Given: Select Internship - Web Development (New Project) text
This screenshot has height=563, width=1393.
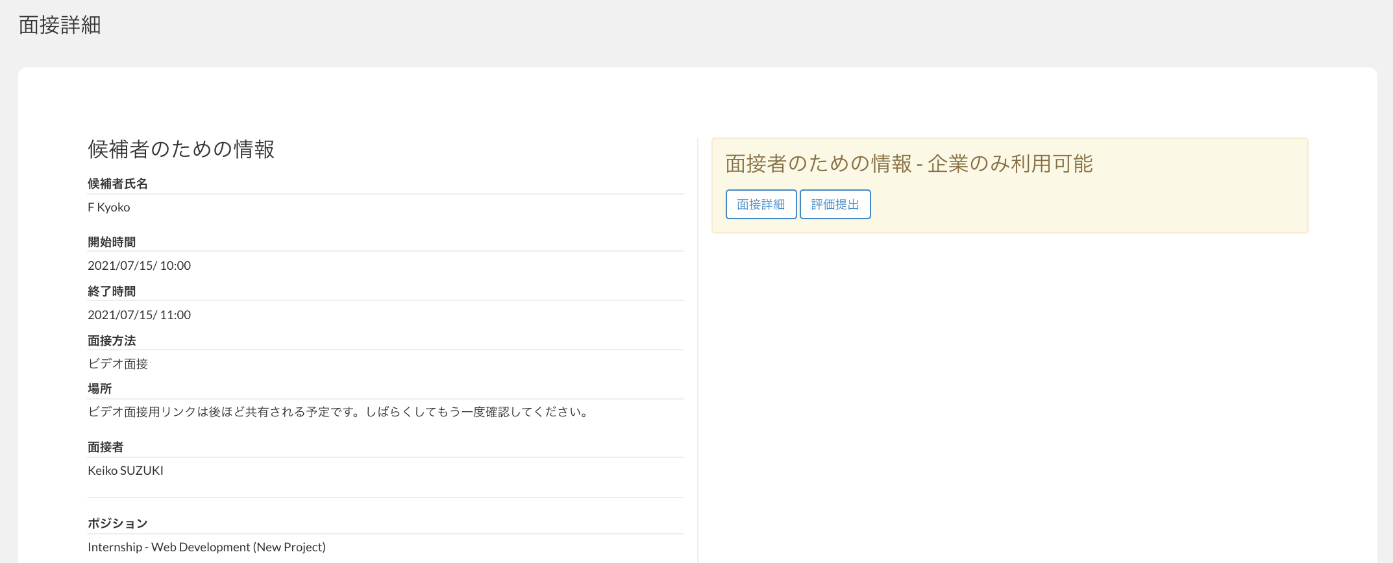Looking at the screenshot, I should (206, 547).
